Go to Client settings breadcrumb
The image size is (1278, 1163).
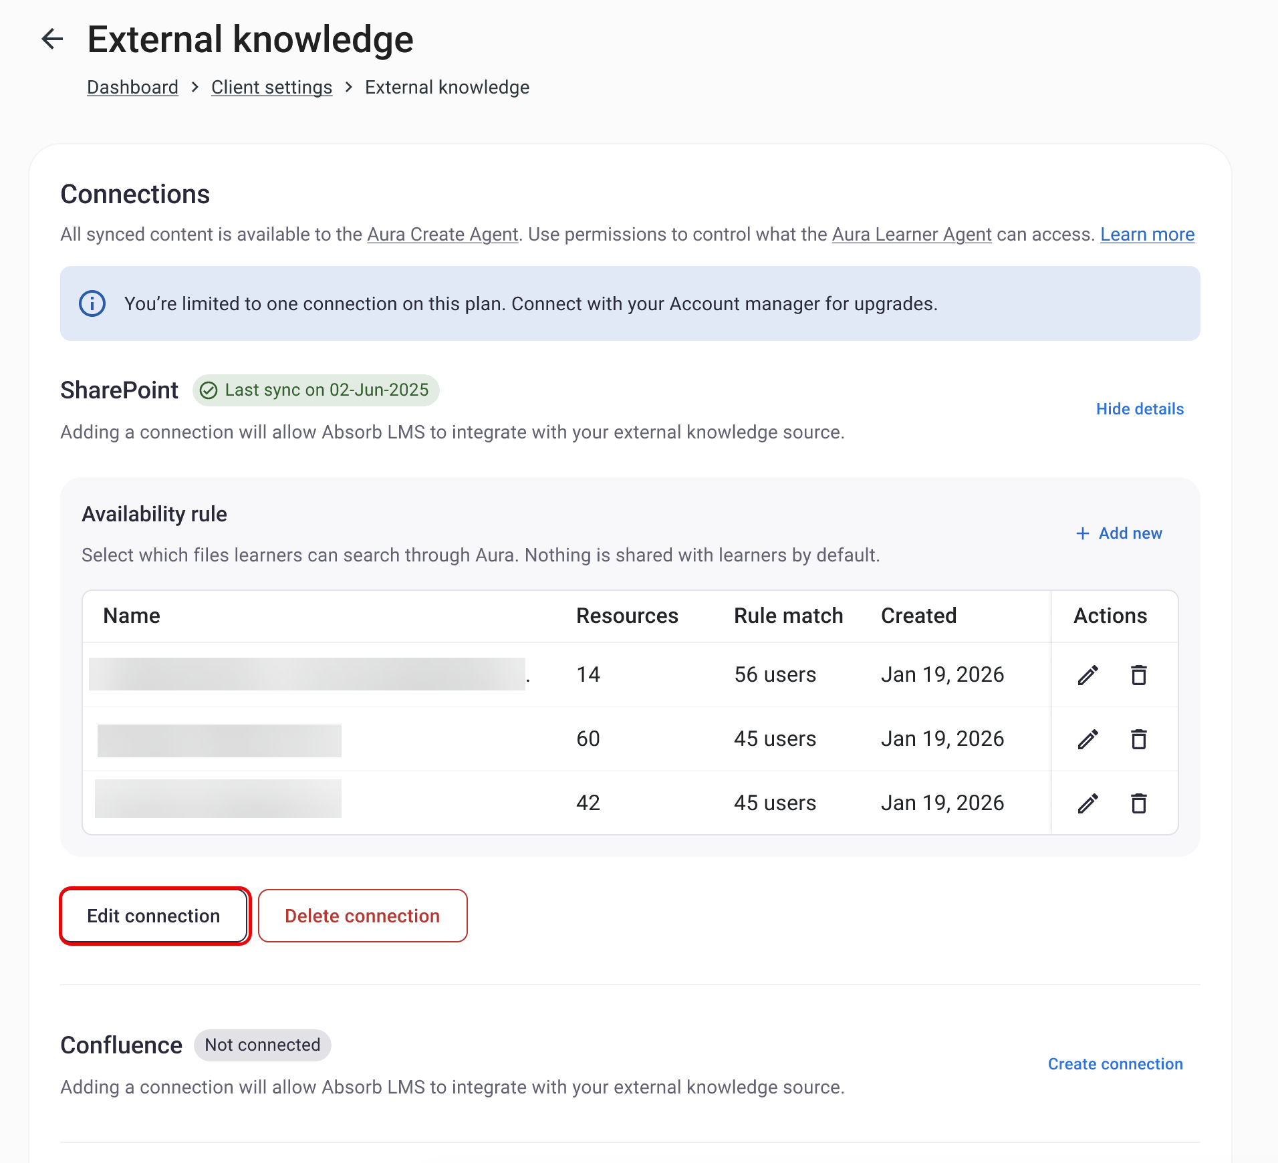[x=271, y=88]
